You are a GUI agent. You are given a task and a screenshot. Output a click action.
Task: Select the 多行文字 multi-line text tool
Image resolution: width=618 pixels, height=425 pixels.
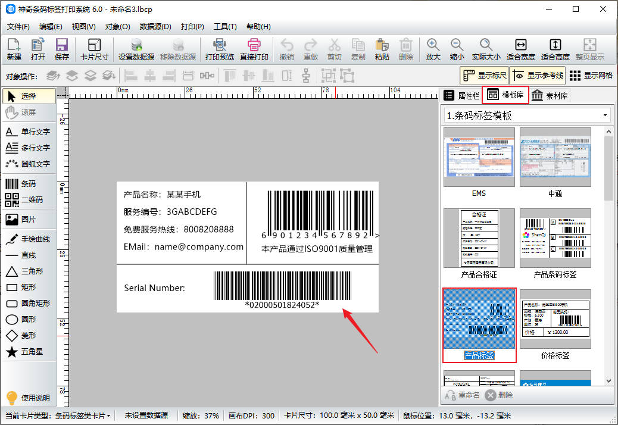pos(29,148)
